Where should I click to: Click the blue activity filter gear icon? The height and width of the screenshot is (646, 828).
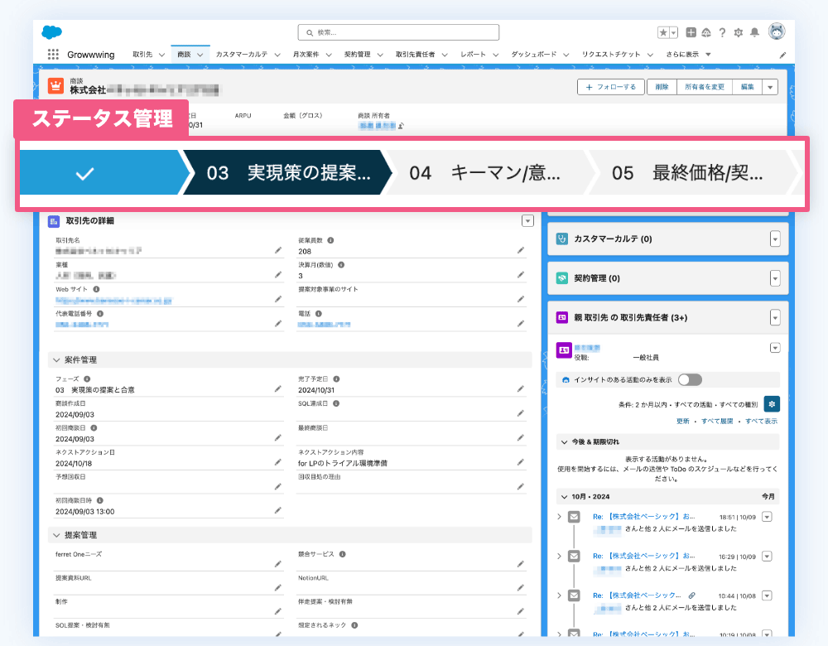click(x=771, y=403)
